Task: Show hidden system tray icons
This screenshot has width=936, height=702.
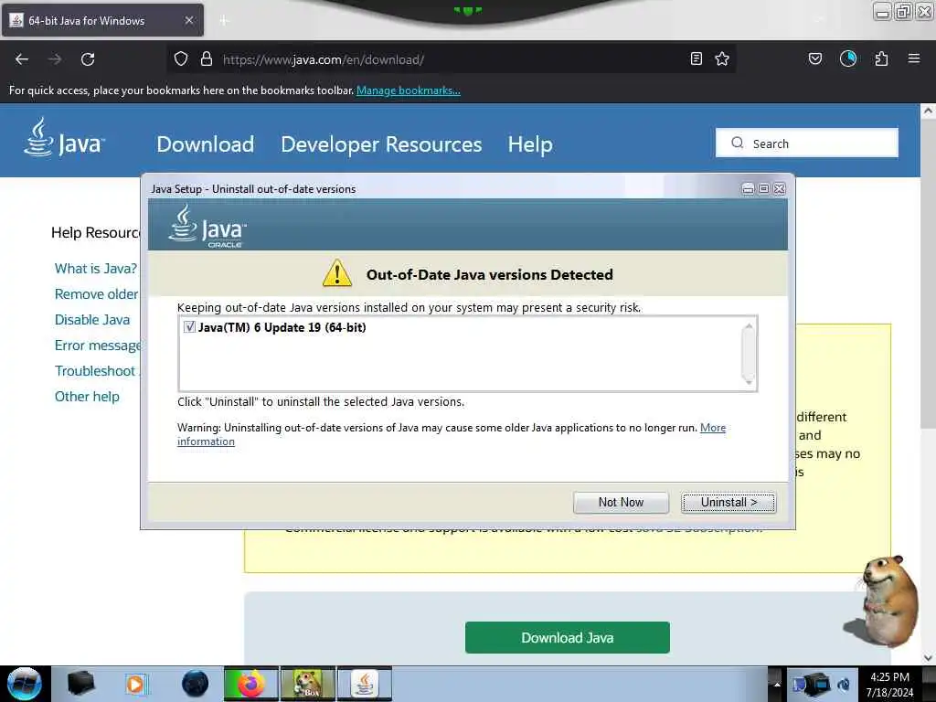Action: 777,684
